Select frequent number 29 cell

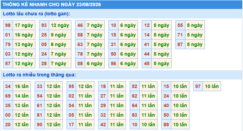pyautogui.click(x=103, y=105)
